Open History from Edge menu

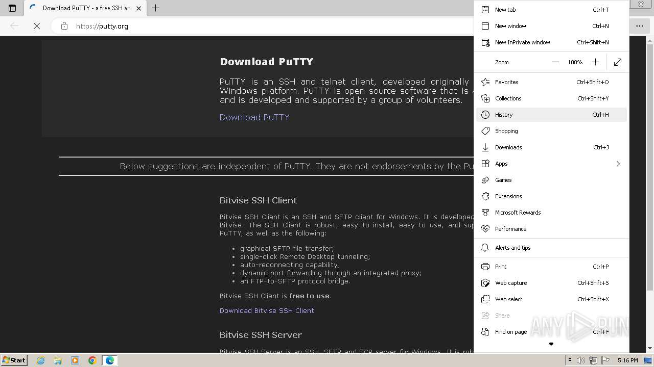coord(551,115)
